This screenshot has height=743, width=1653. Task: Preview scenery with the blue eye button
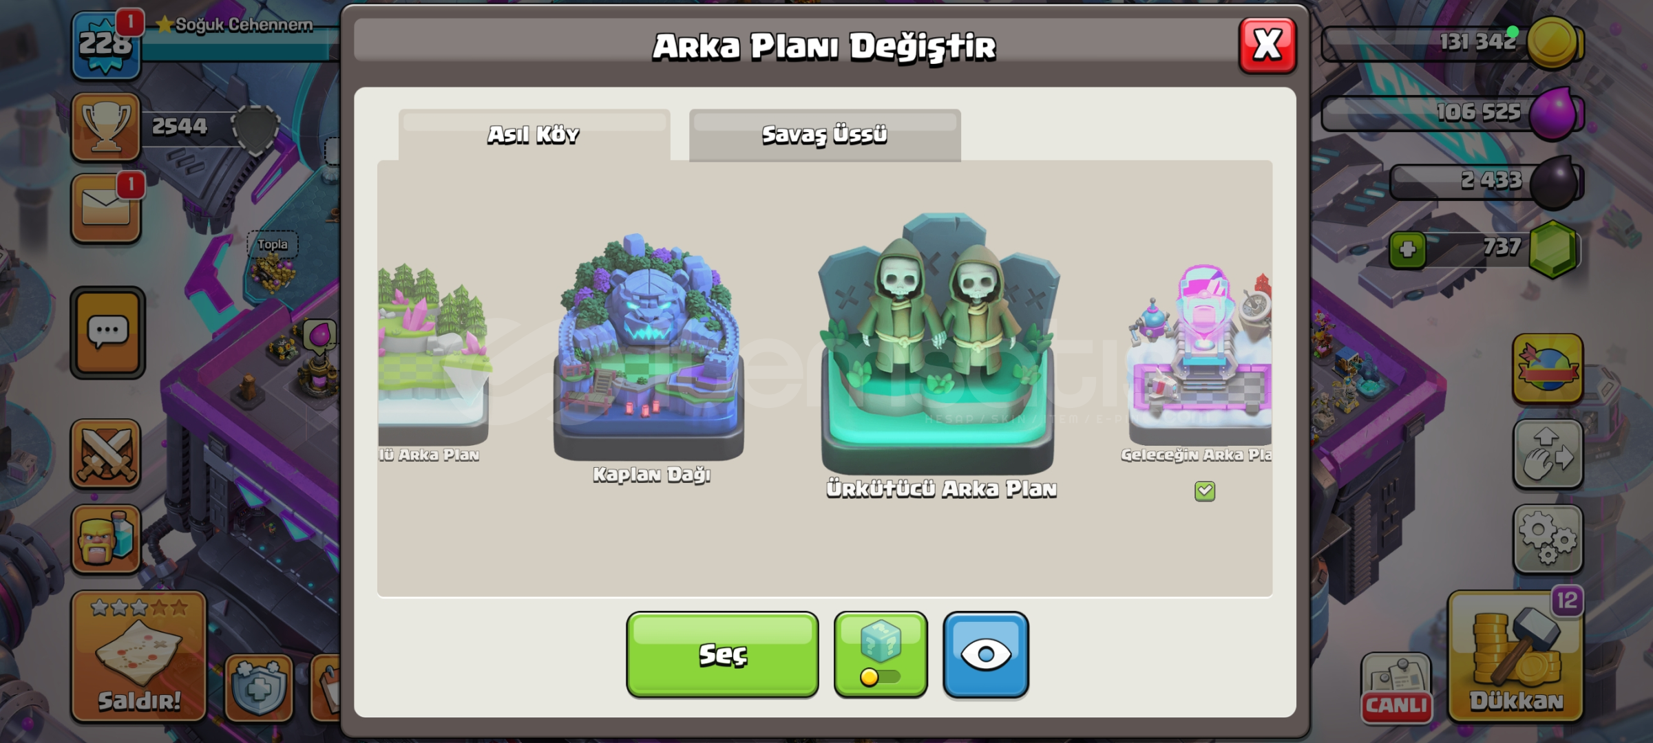tap(986, 654)
